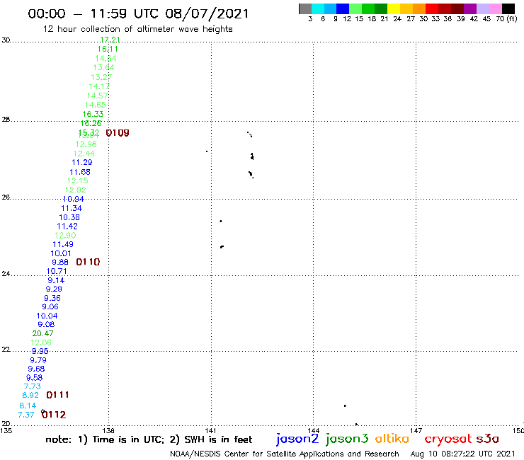Click the 0109 time marker
524x460 pixels.
click(x=118, y=133)
